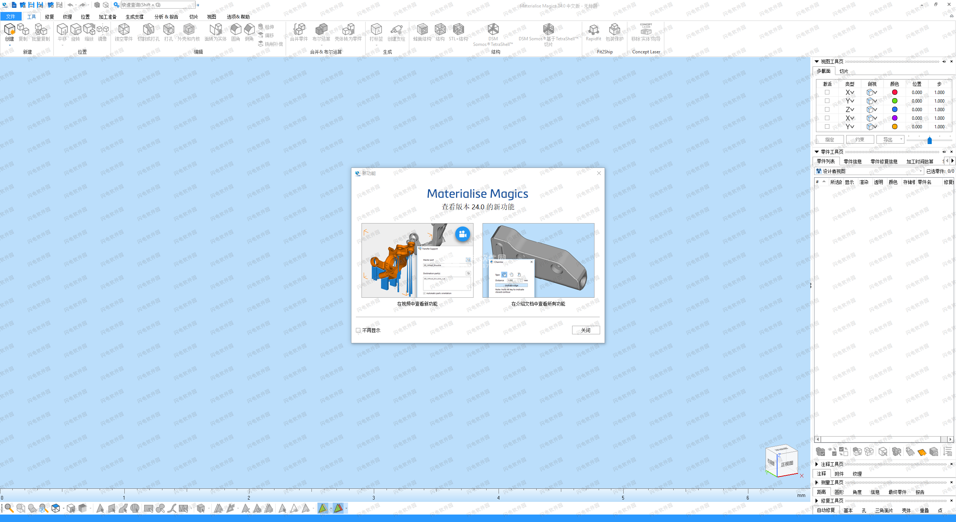Open the 外壳和内核 shell and core tool
Viewport: 956px width, 522px height.
click(189, 32)
